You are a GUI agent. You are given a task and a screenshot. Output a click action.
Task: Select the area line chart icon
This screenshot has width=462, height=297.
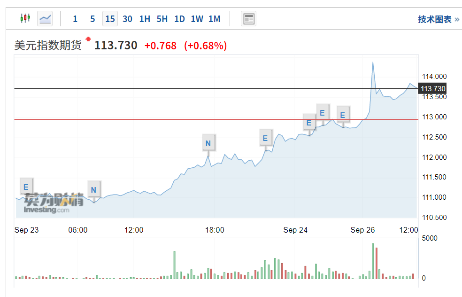click(45, 19)
